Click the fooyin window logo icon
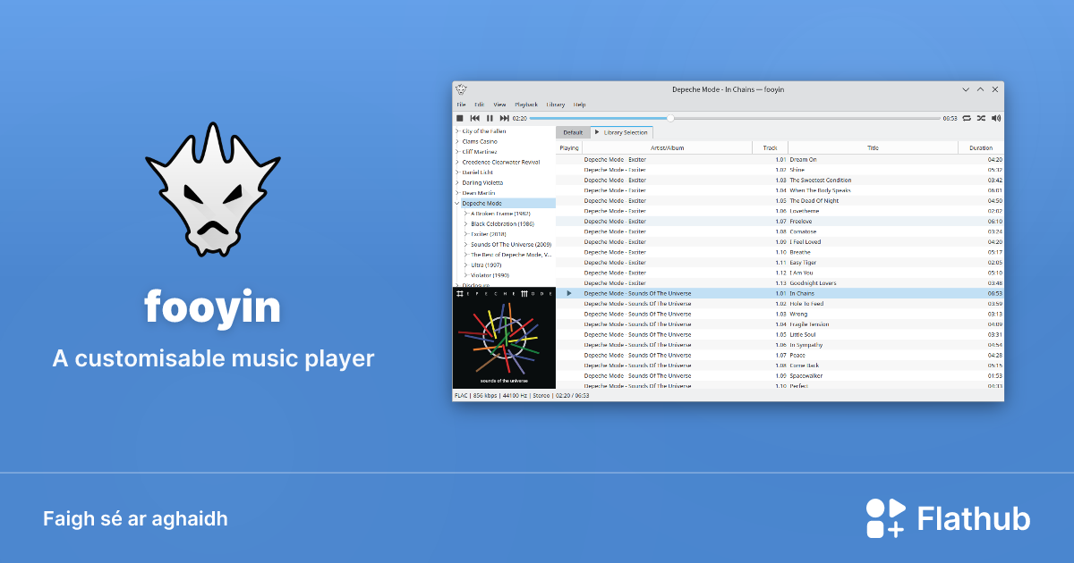The height and width of the screenshot is (563, 1074). (461, 89)
